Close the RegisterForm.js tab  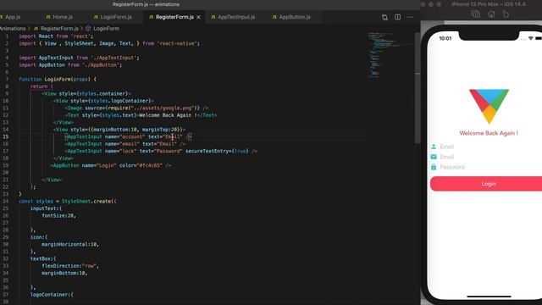point(198,17)
